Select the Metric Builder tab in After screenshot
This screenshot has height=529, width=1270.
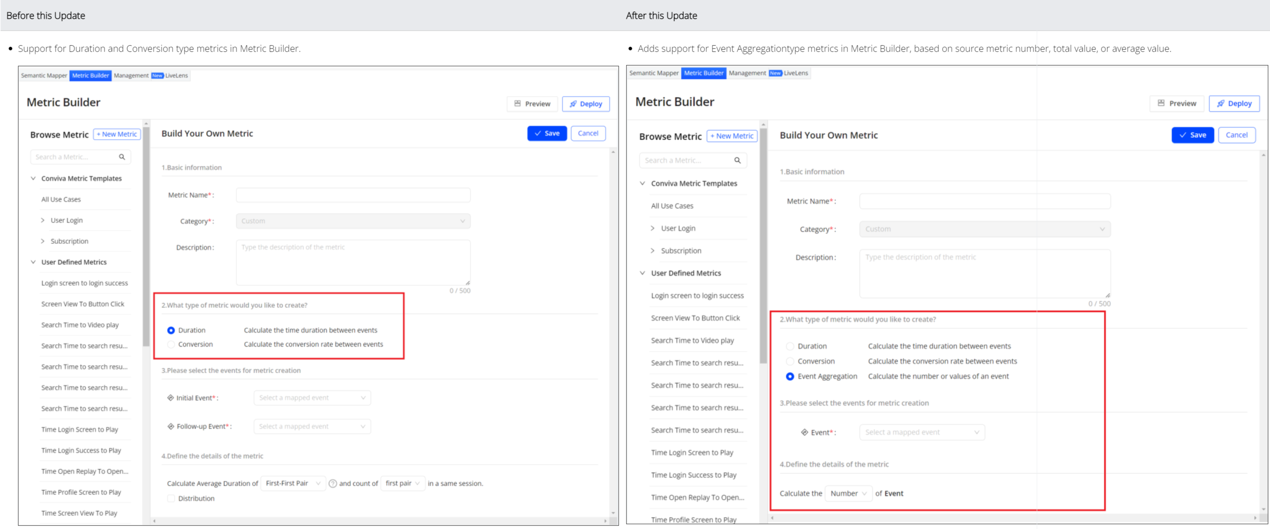click(703, 73)
